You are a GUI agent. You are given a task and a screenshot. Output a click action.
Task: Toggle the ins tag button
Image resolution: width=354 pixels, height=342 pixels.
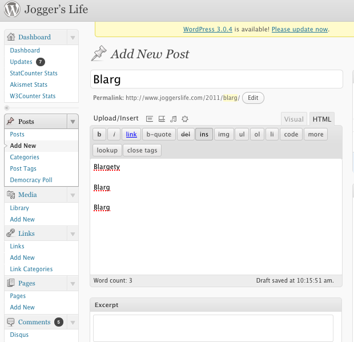[203, 134]
